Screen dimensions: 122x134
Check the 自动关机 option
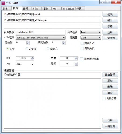coord(82,49)
